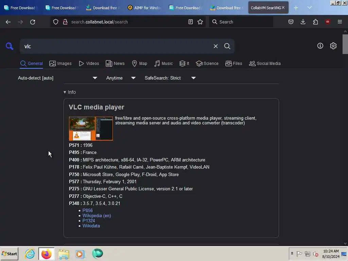The image size is (348, 261).
Task: Show hidden system tray icons
Action: (x=292, y=253)
